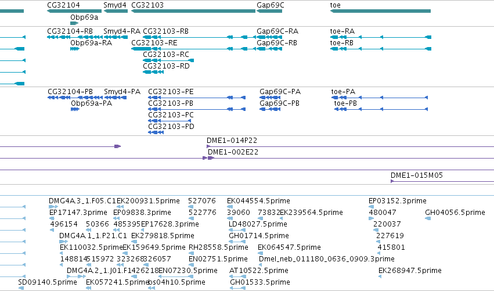Click EST 522776
Image resolution: width=494 pixels, height=291 pixels.
click(203, 213)
